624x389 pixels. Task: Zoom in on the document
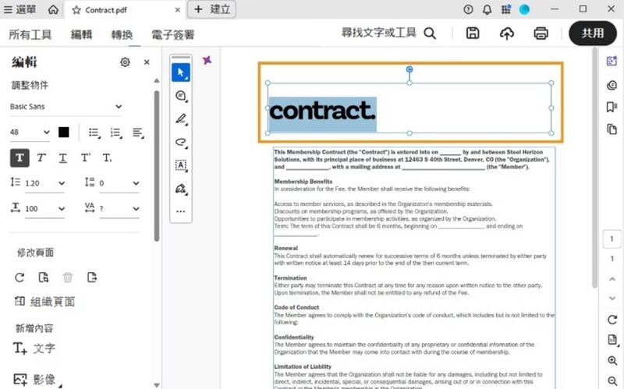click(x=612, y=361)
